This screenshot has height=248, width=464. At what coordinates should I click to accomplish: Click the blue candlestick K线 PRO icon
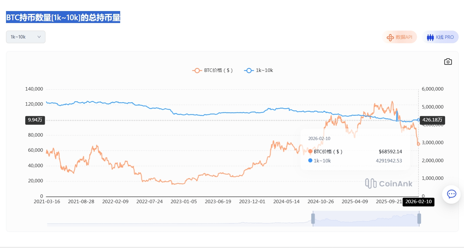click(x=430, y=37)
